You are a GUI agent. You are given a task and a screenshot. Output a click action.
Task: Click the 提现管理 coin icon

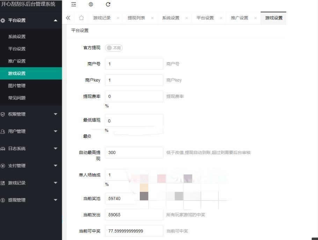coord(3,200)
